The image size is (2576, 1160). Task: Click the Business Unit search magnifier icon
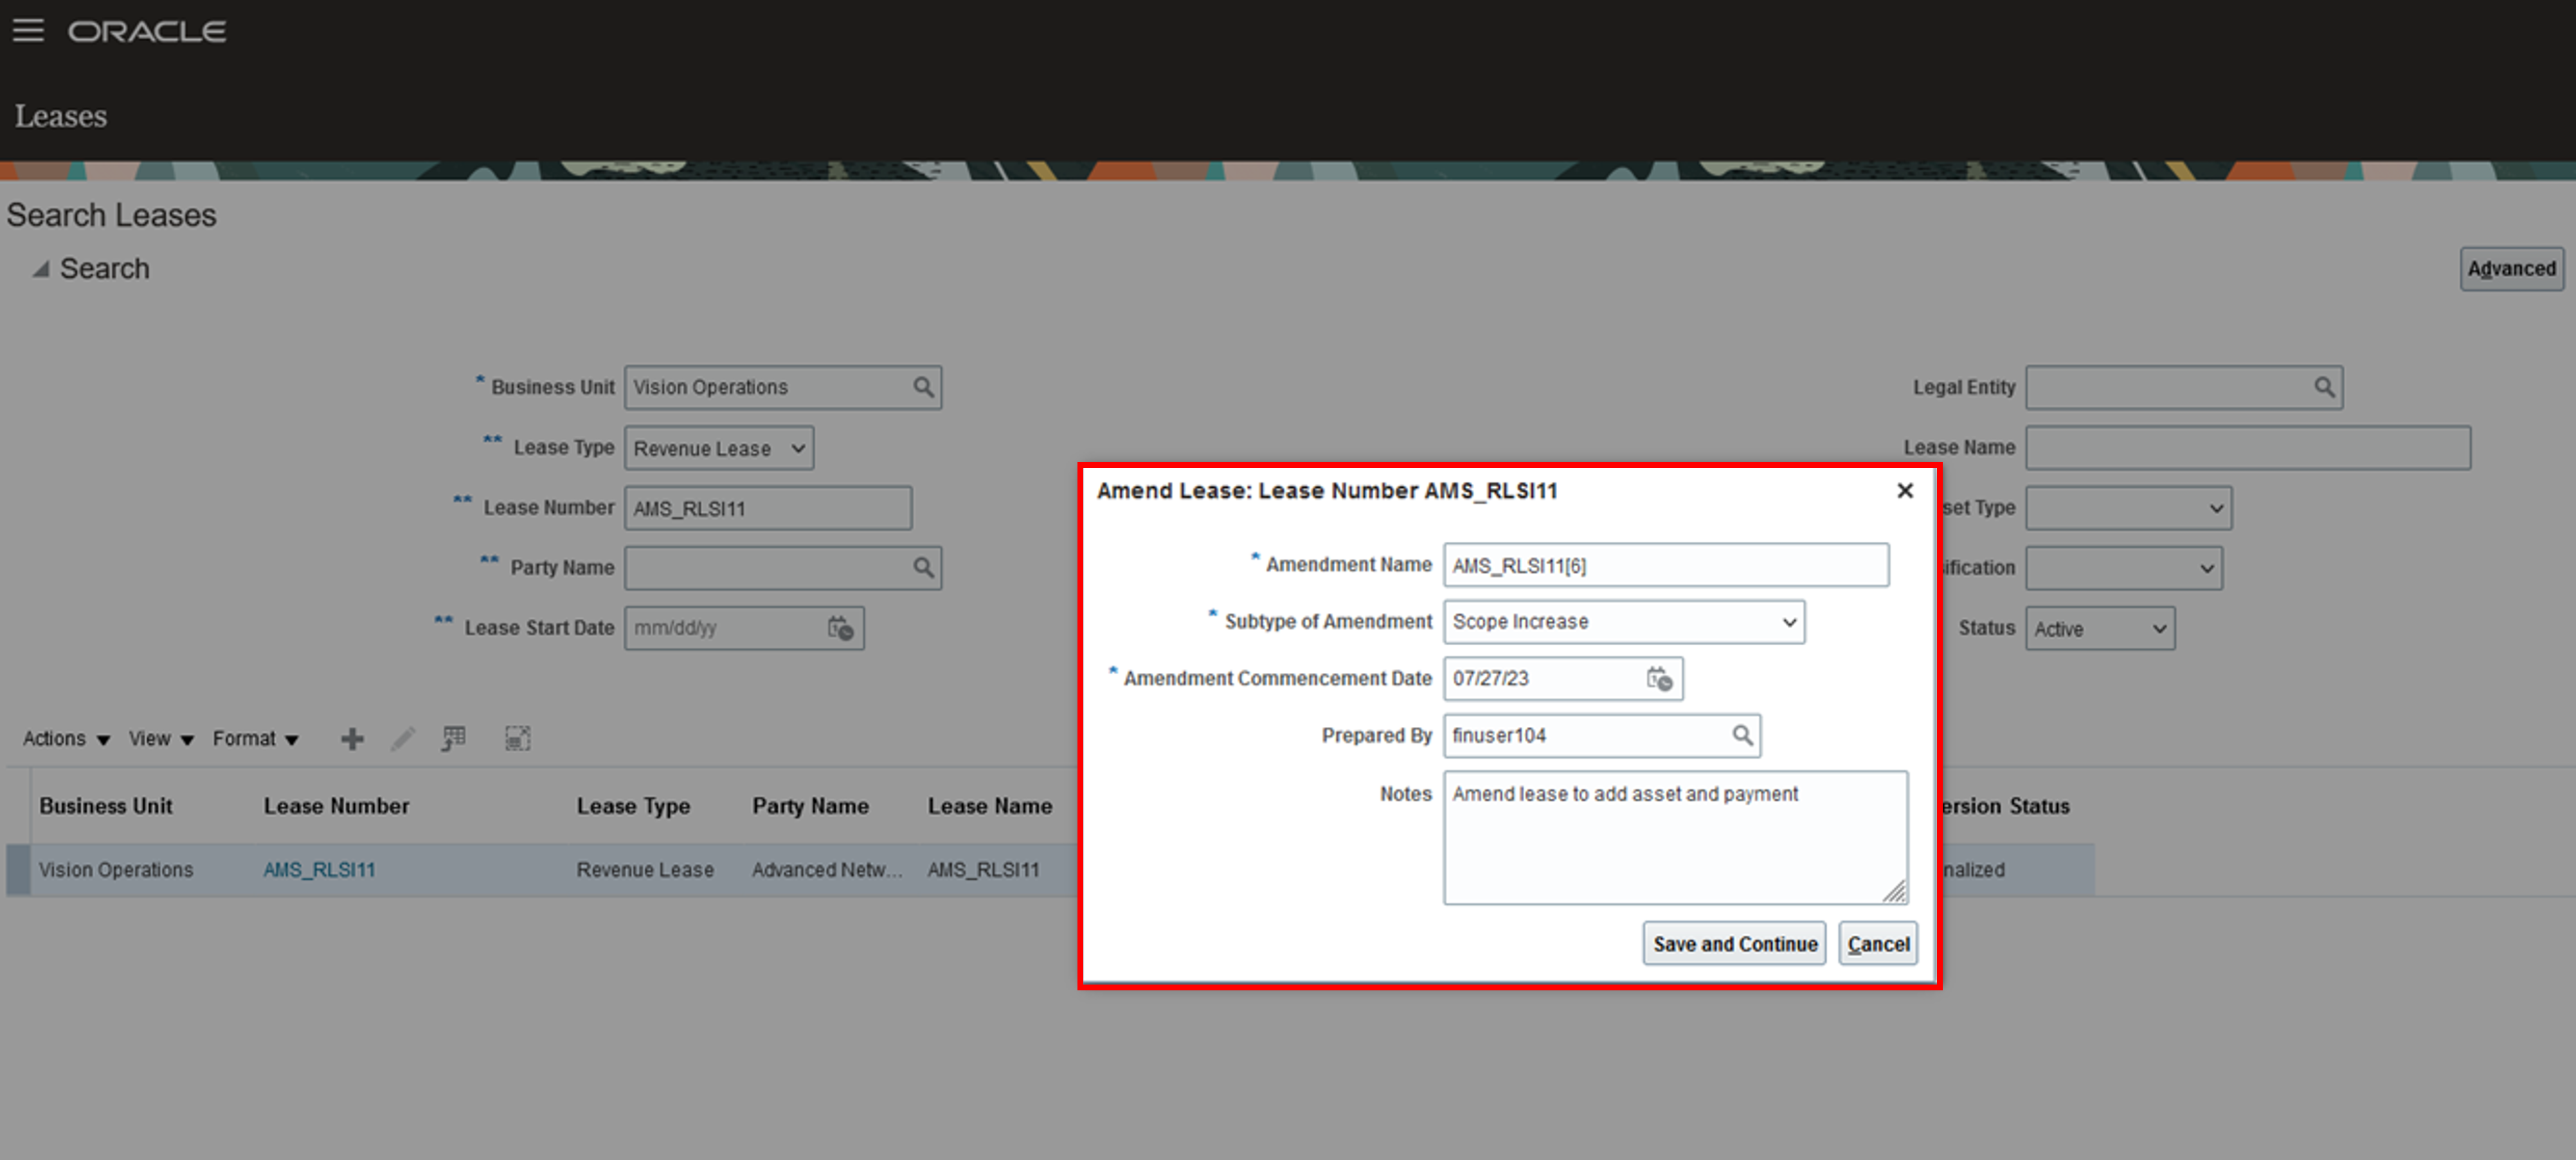pos(922,387)
